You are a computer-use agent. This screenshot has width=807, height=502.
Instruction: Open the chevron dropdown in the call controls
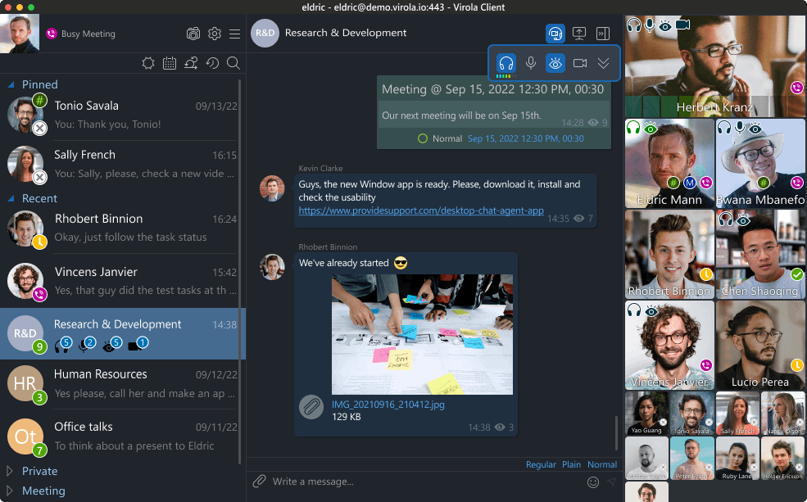pyautogui.click(x=603, y=62)
